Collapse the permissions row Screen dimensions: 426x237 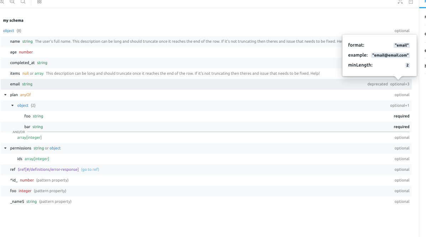tap(5, 148)
